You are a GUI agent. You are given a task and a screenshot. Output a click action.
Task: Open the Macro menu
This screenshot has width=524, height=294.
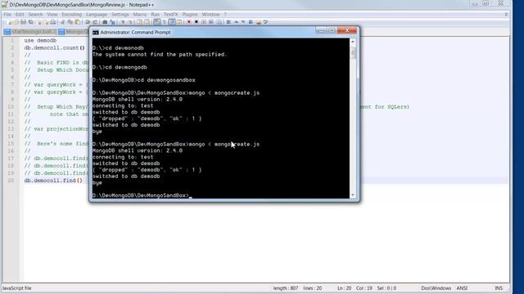[x=140, y=15]
